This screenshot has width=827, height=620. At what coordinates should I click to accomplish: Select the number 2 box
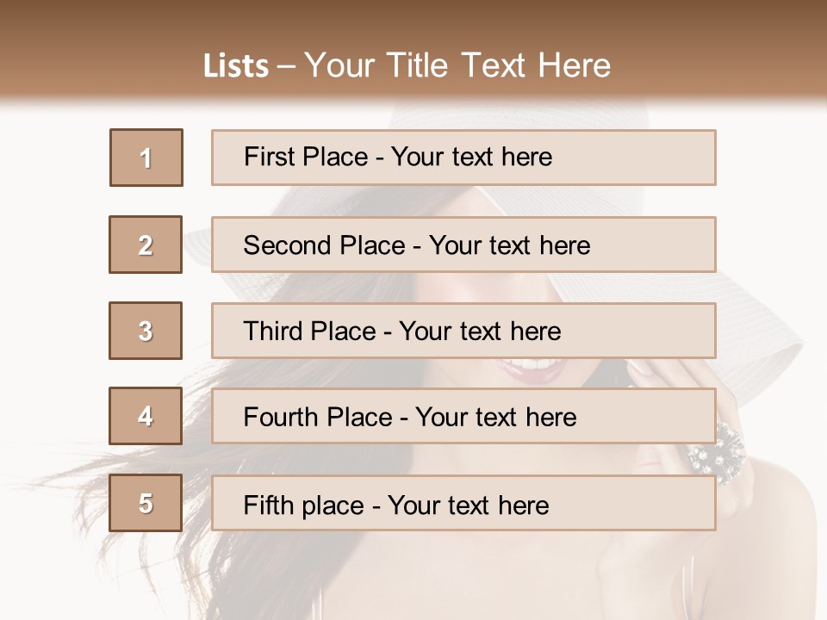pos(146,245)
